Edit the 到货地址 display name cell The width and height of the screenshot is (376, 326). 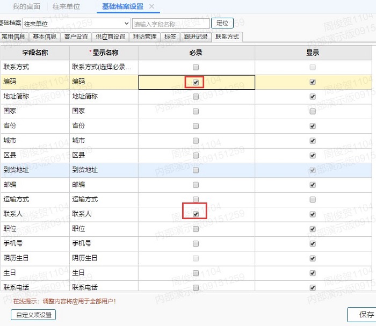pos(104,170)
